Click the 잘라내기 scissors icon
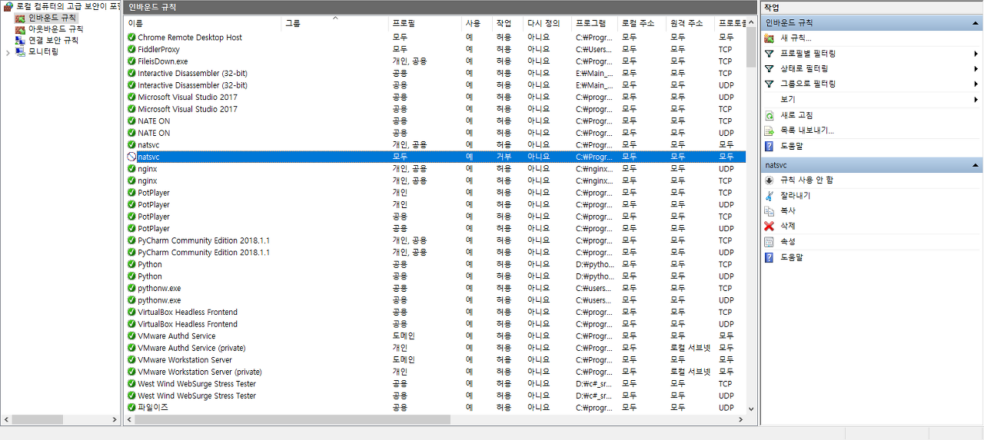Screen dimensions: 984x440 (x=769, y=196)
